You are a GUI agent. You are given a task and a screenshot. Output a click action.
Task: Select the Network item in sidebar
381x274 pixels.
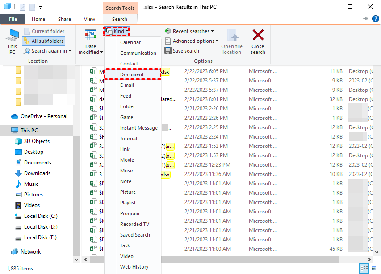click(30, 252)
